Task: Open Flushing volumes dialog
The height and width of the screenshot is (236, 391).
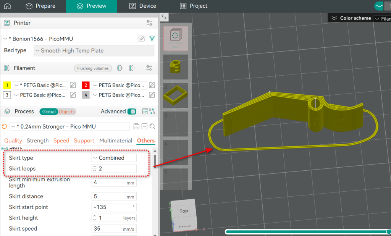Action: click(93, 68)
